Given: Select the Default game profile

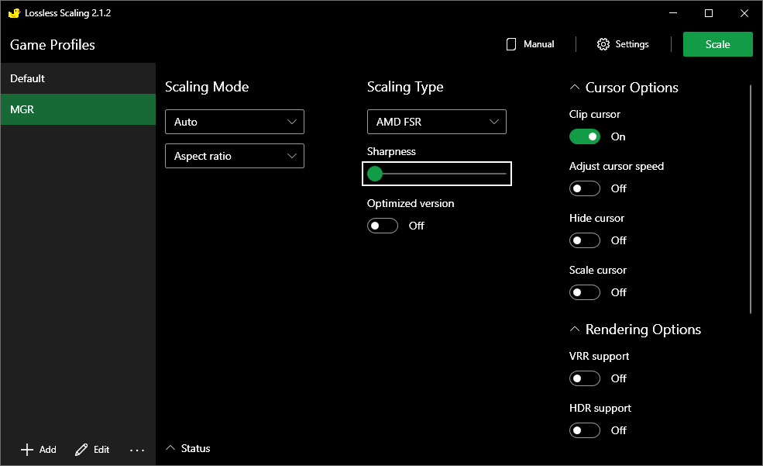Looking at the screenshot, I should (x=77, y=78).
